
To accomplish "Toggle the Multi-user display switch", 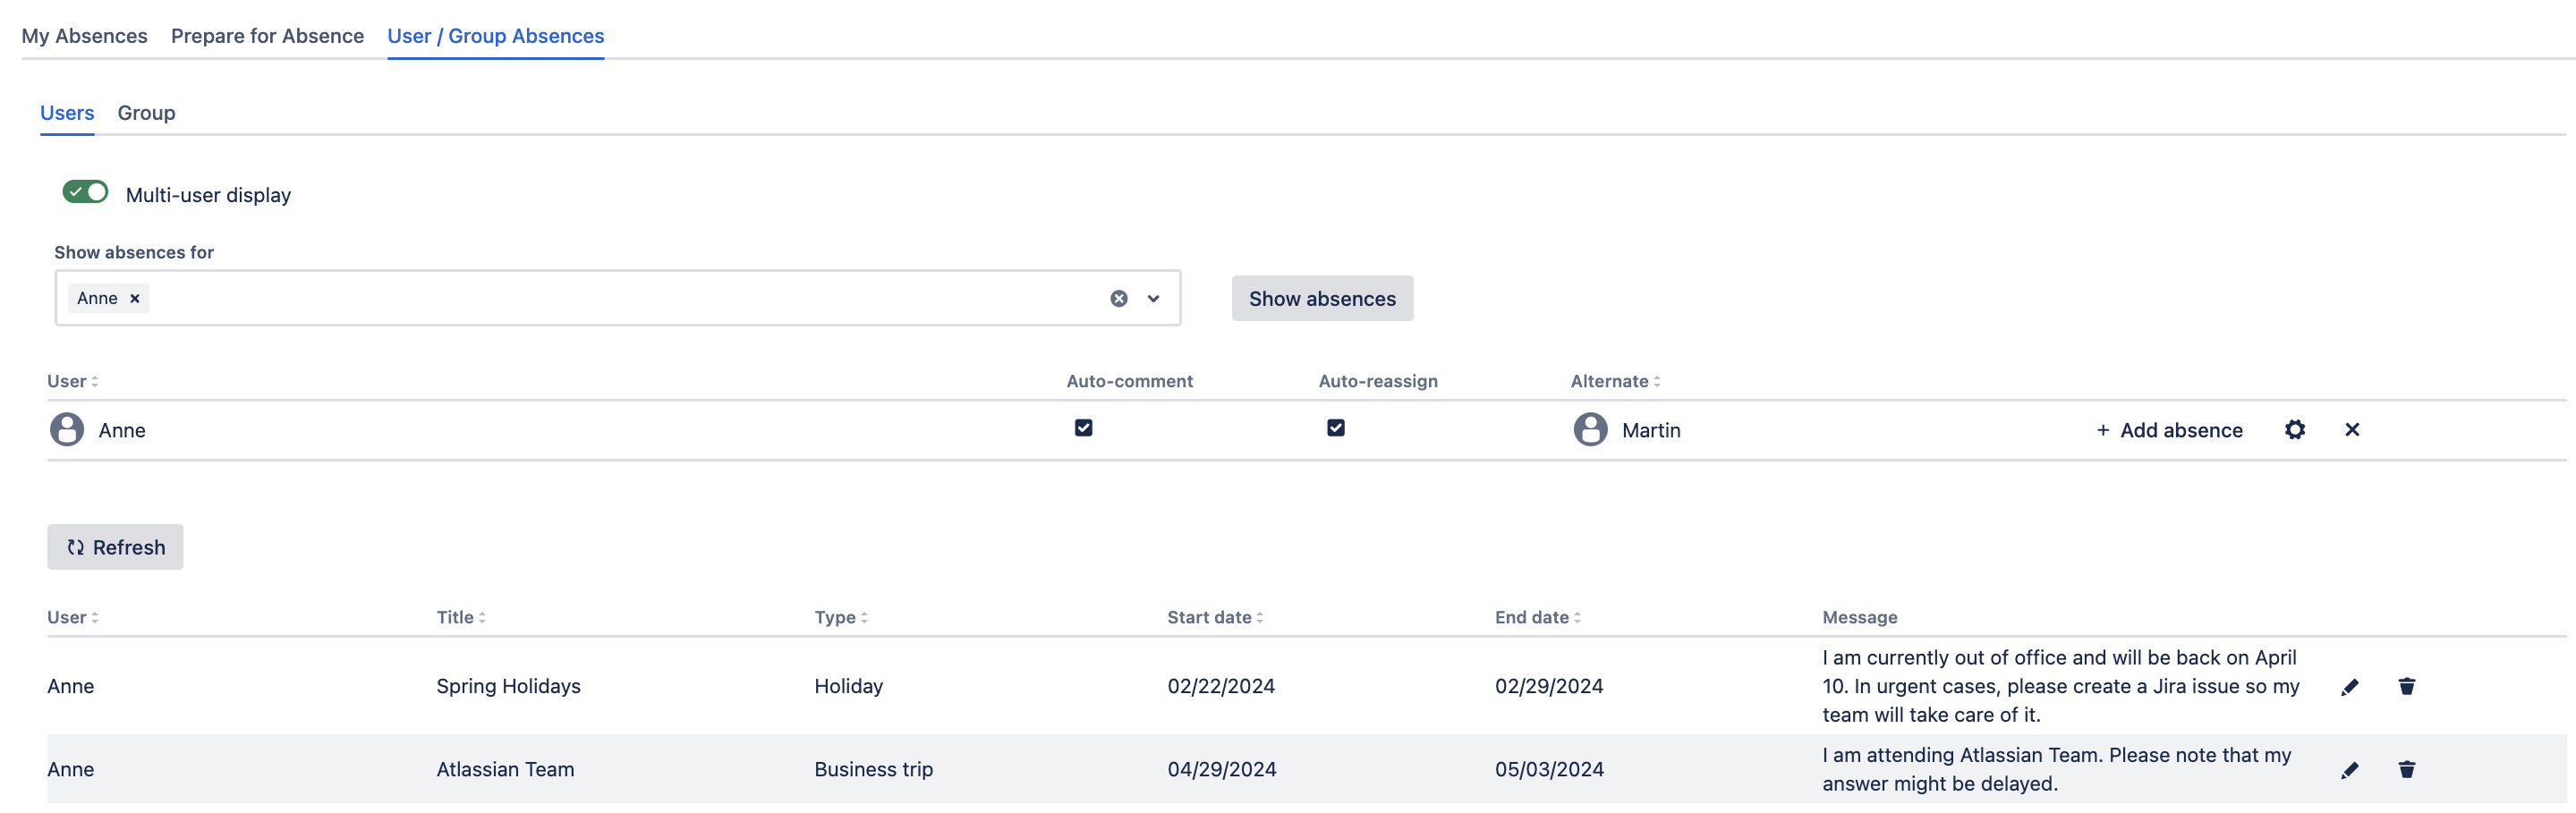I will point(85,192).
